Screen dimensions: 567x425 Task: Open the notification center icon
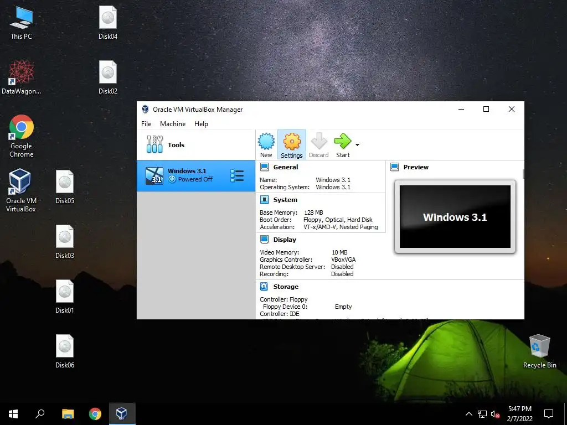click(x=549, y=414)
